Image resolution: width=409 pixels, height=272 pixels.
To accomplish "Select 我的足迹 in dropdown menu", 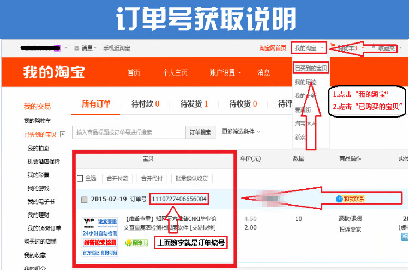I will coord(305,82).
